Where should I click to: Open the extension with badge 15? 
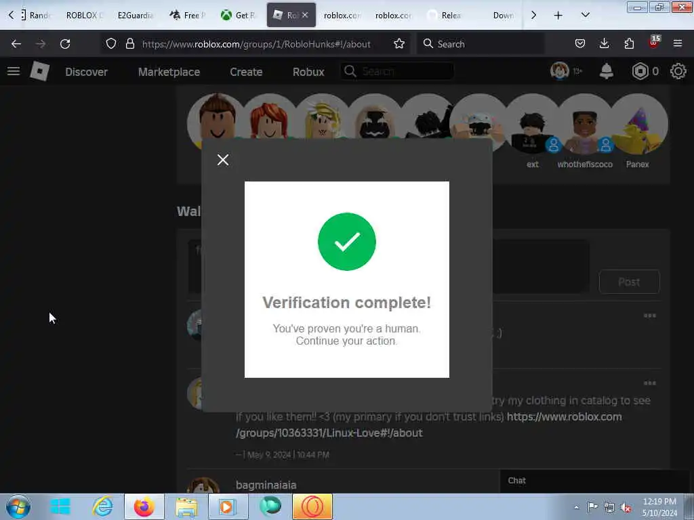pyautogui.click(x=654, y=43)
